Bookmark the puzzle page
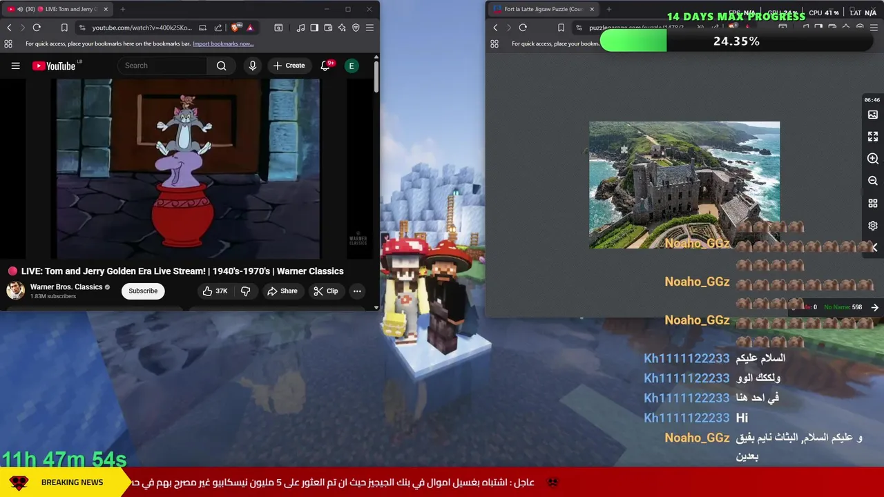The width and height of the screenshot is (884, 497). pos(561,28)
